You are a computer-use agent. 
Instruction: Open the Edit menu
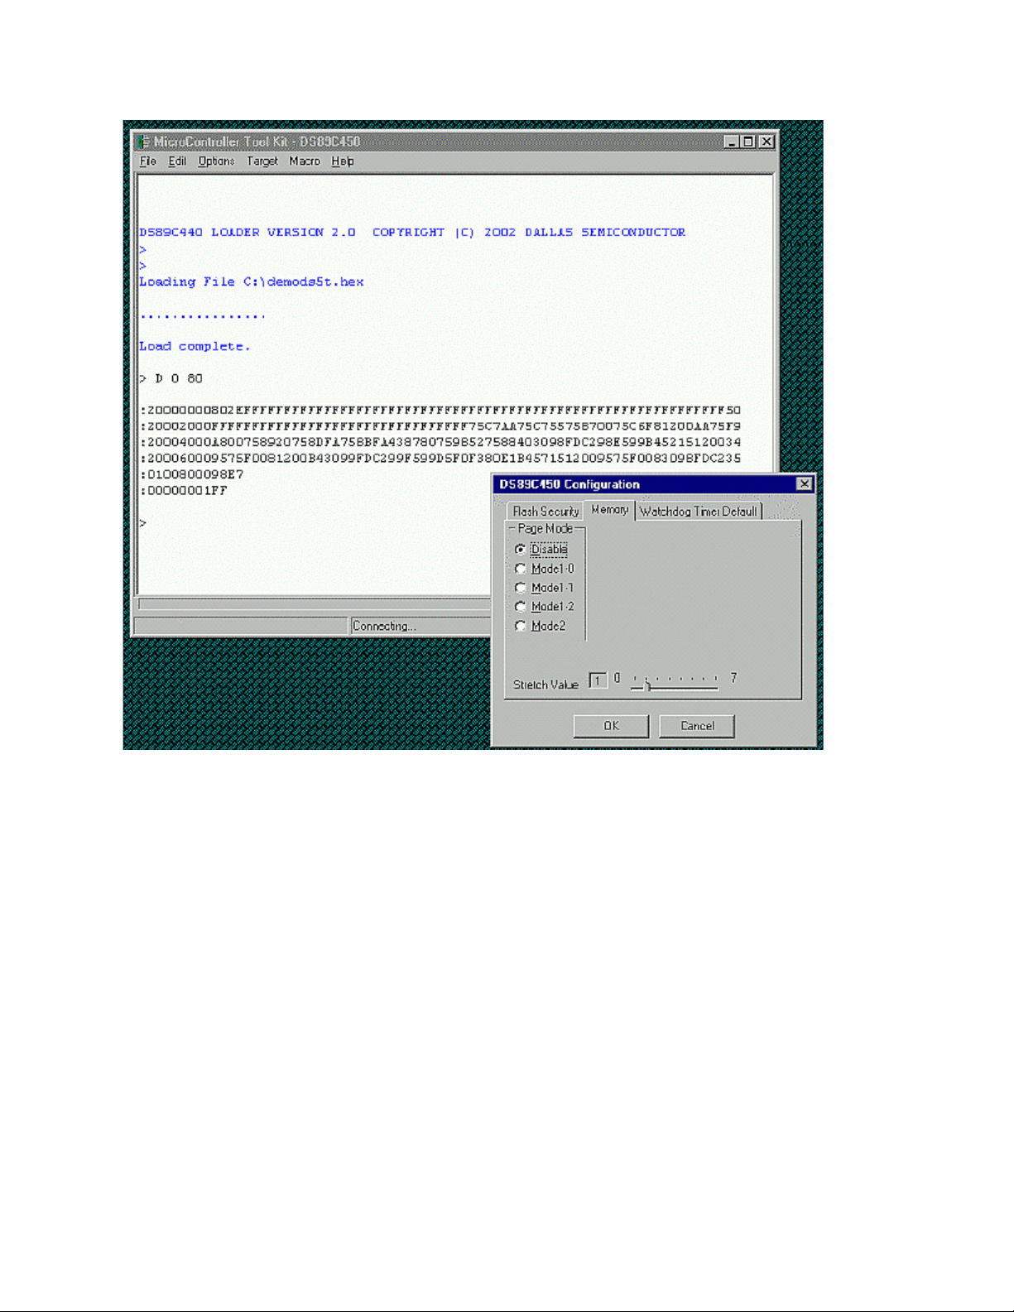(177, 161)
